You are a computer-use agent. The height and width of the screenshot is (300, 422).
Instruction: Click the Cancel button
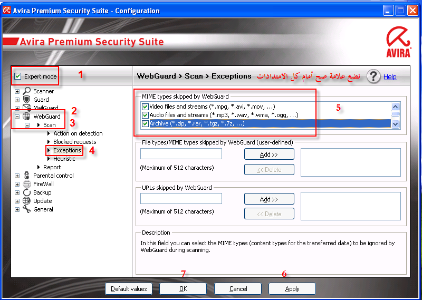[x=238, y=289]
